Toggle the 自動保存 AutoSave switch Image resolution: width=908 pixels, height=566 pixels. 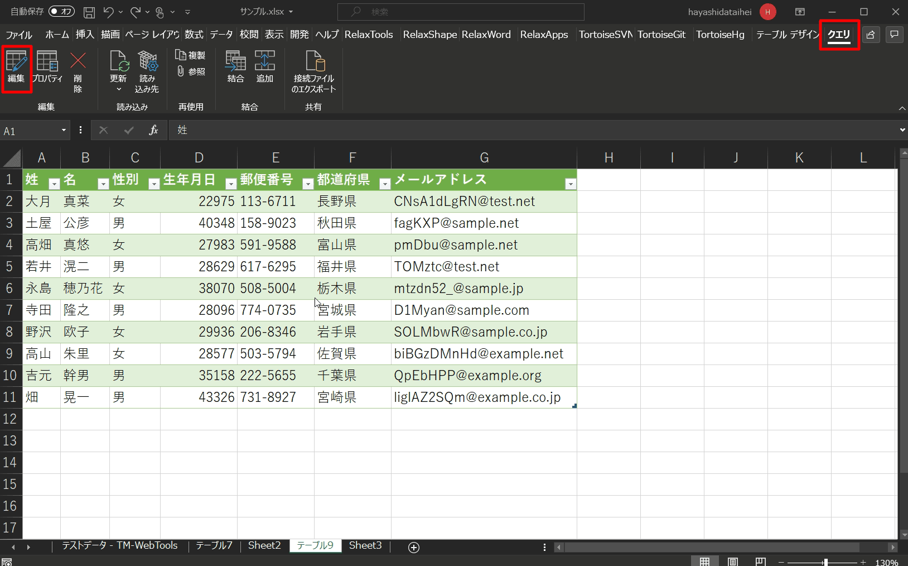pyautogui.click(x=61, y=12)
